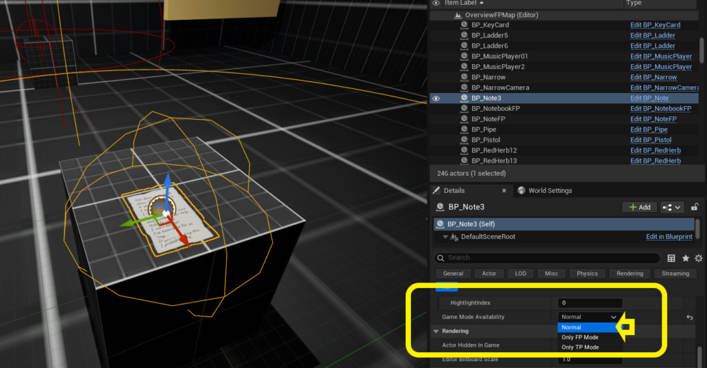Open Details panel settings gear
The image size is (707, 368).
(698, 258)
